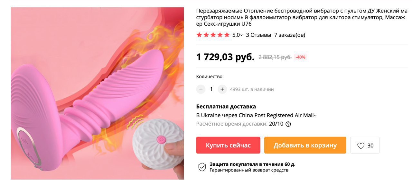The height and width of the screenshot is (185, 412).
Task: Click the "Бесплатная доставка" heading
Action: click(226, 107)
